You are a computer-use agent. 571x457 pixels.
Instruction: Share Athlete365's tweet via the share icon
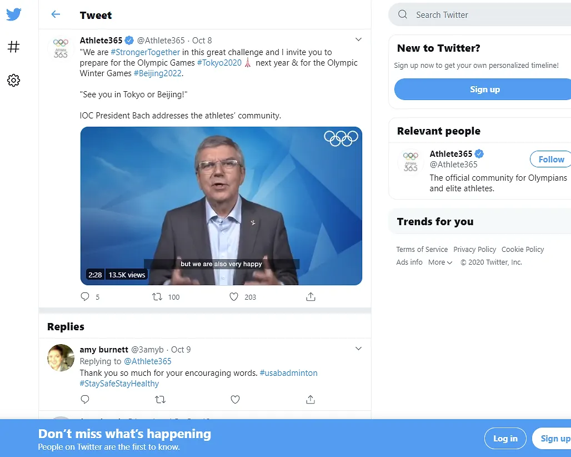coord(310,297)
